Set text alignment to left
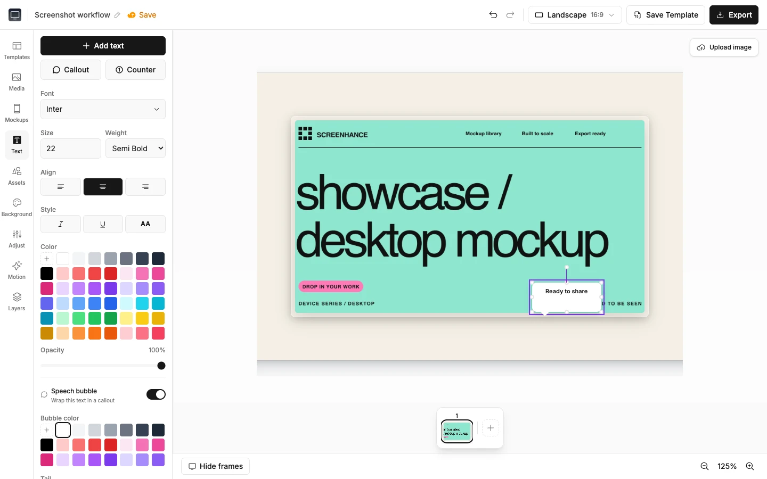 click(x=61, y=187)
